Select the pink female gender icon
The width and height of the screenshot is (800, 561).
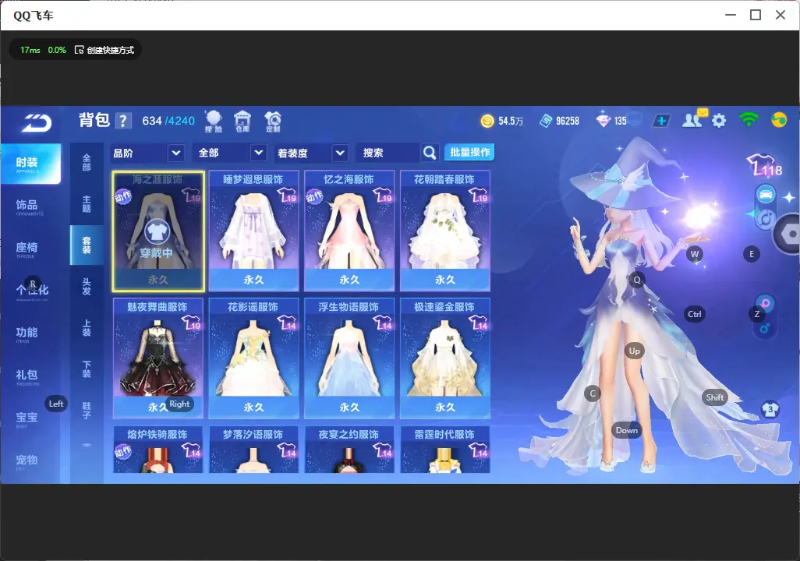click(766, 303)
